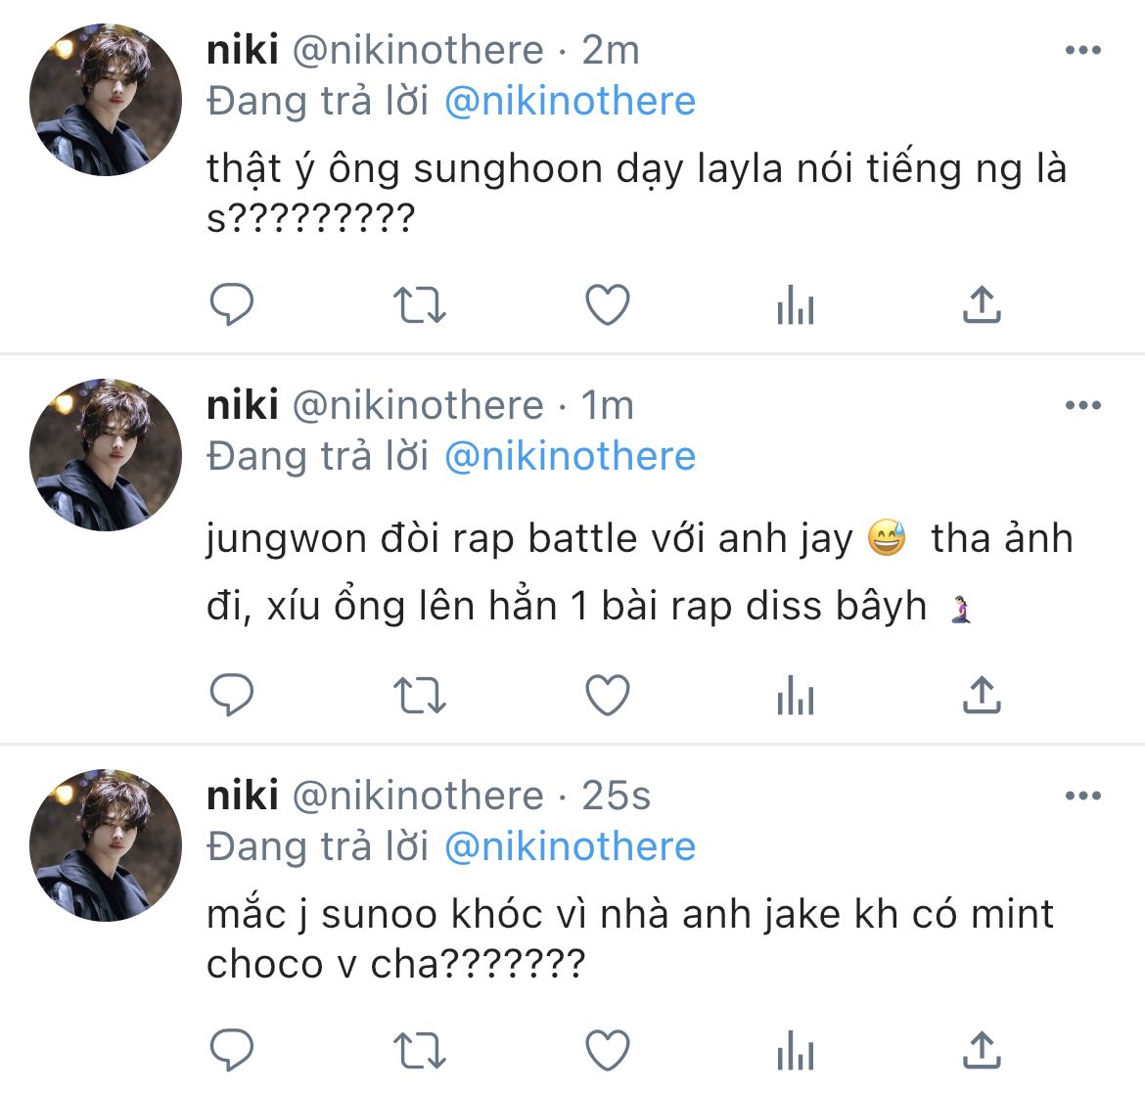This screenshot has height=1095, width=1145.
Task: Open niki's avatar on the 1m tweet
Action: [106, 455]
